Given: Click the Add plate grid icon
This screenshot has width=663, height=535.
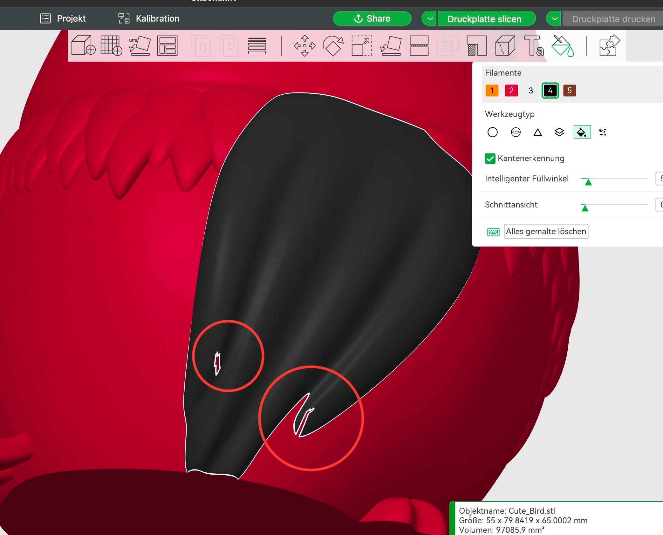Looking at the screenshot, I should click(x=111, y=45).
